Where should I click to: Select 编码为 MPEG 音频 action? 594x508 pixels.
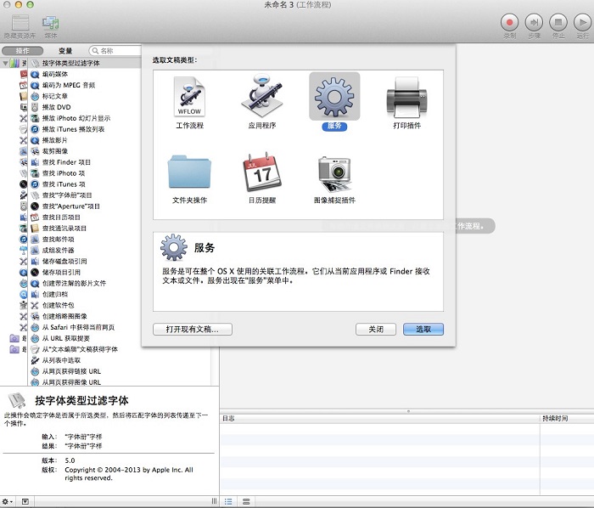click(x=85, y=85)
